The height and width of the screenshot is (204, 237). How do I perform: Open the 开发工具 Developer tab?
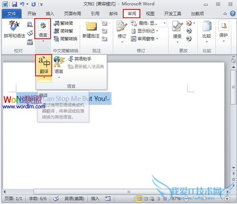(173, 14)
